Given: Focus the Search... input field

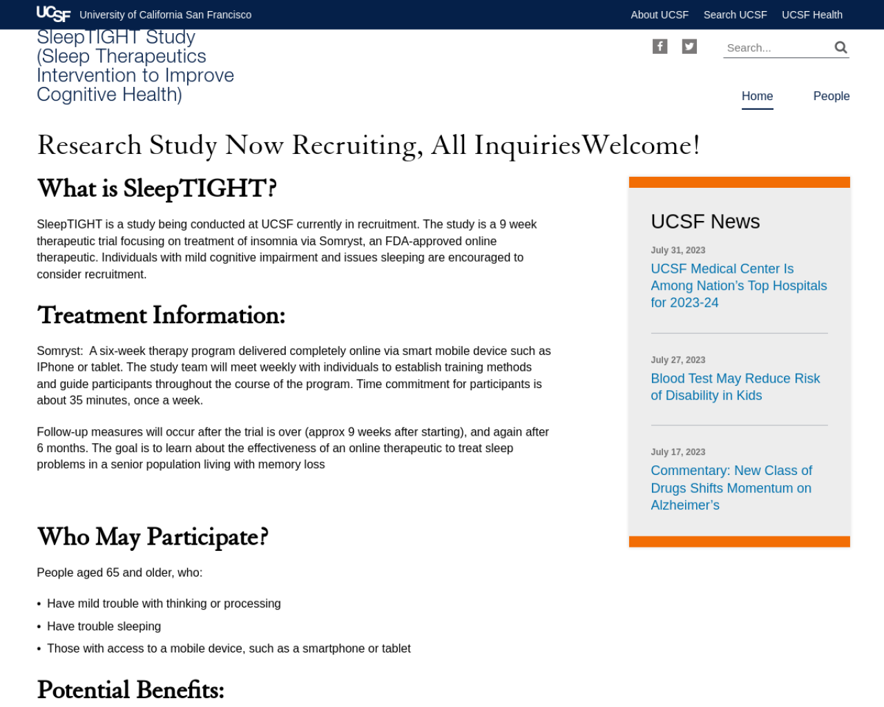Looking at the screenshot, I should pos(778,48).
